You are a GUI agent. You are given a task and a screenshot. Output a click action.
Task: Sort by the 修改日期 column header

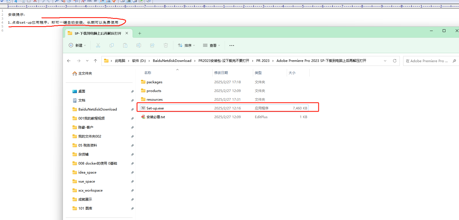(x=221, y=73)
